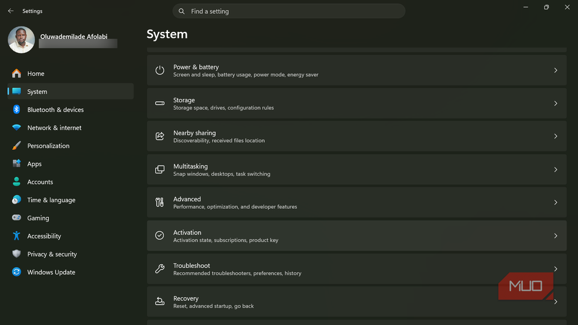Open Nearby sharing settings
Screen dimensions: 578x325
click(x=356, y=137)
